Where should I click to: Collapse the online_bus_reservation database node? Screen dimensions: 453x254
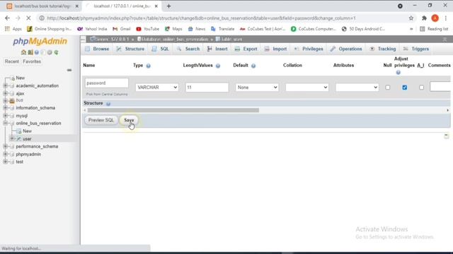tap(5, 123)
